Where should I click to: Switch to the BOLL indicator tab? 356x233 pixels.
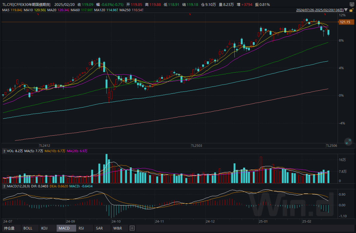point(28,228)
